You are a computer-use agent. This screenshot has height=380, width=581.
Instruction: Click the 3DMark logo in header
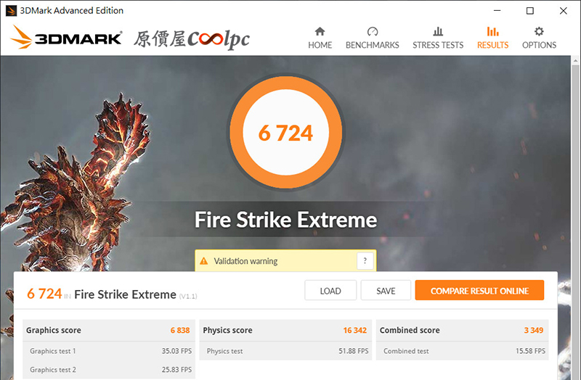tap(65, 37)
